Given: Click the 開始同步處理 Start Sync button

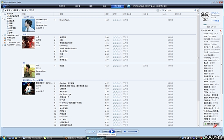Looking at the screenshot, I should tap(211, 124).
